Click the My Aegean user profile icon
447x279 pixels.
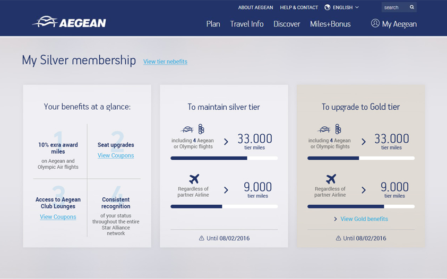tap(375, 23)
